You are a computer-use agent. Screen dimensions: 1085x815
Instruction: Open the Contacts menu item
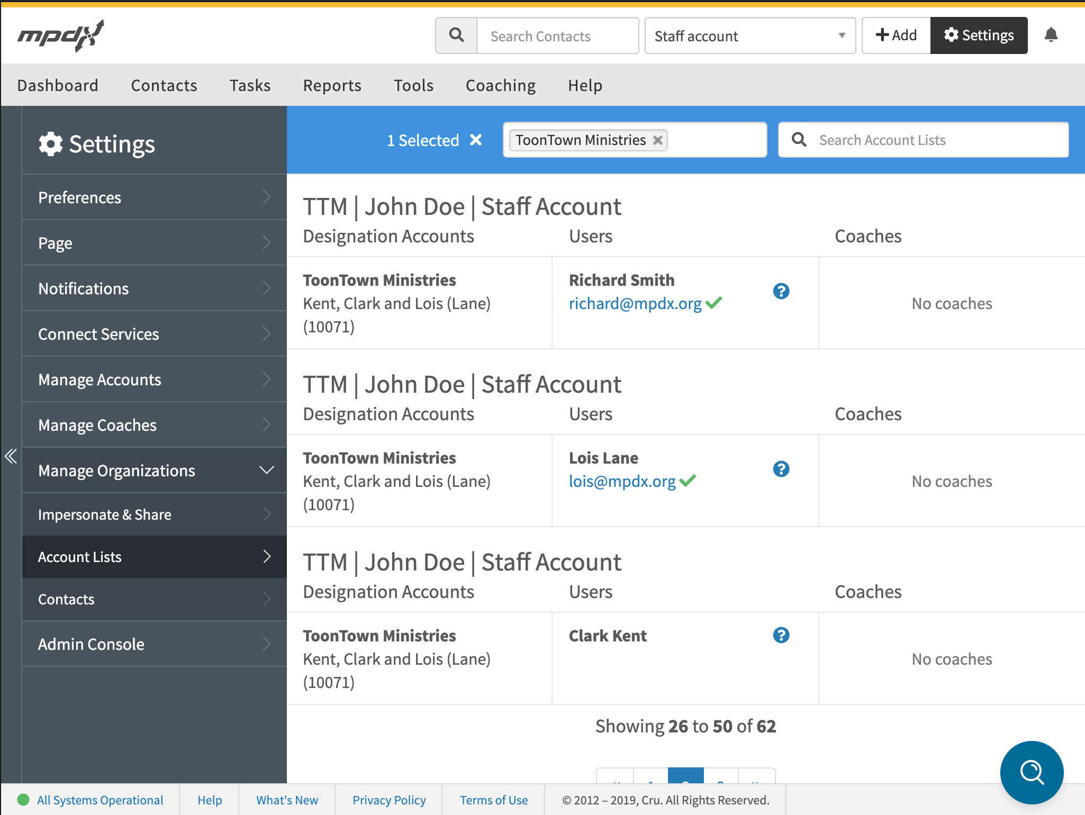pos(164,85)
